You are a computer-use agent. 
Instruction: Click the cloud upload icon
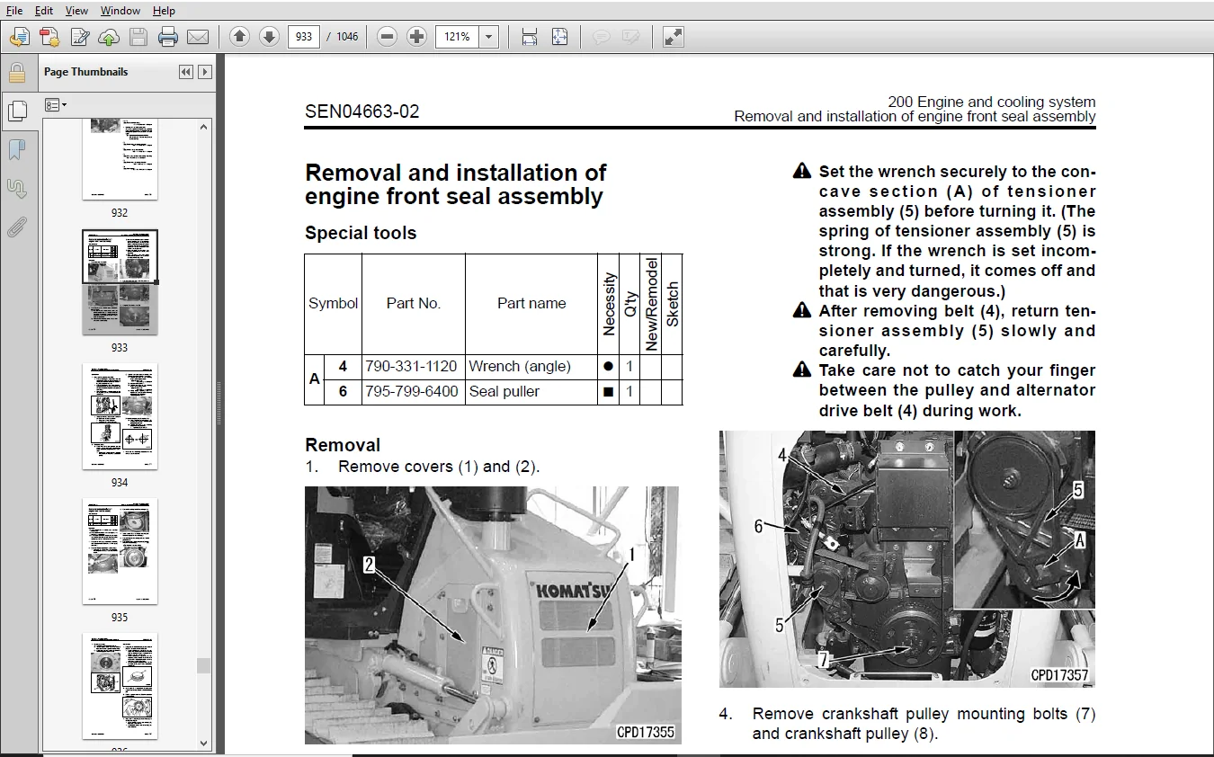coord(109,37)
